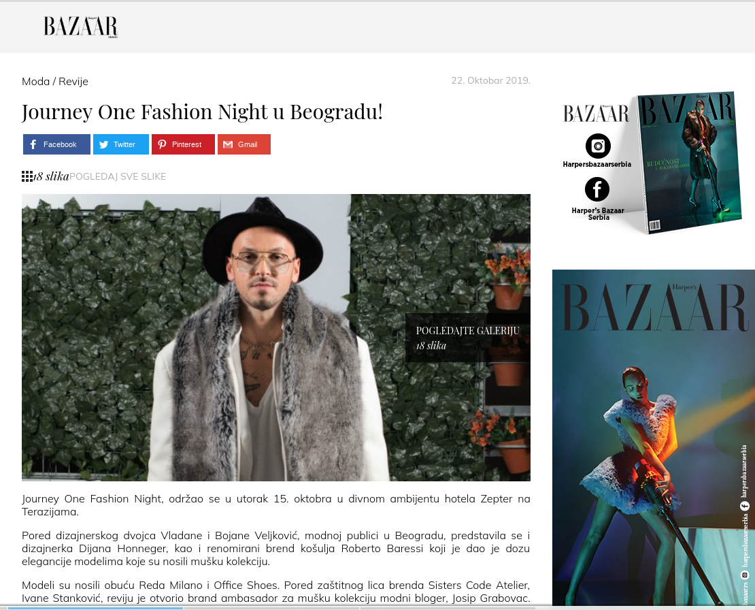Image resolution: width=755 pixels, height=610 pixels.
Task: Click the 18 slika count label
Action: pyautogui.click(x=52, y=176)
